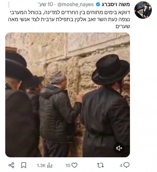The image size is (157, 172).
Task: Click the blue verified badge
Action: point(98,4)
